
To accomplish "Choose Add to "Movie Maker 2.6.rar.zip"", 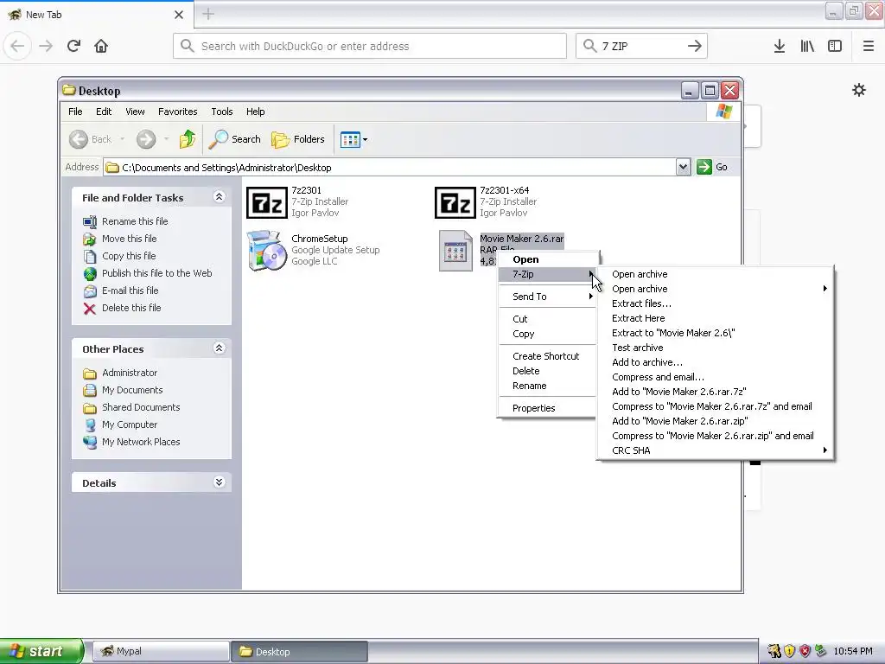I will pyautogui.click(x=715, y=421).
